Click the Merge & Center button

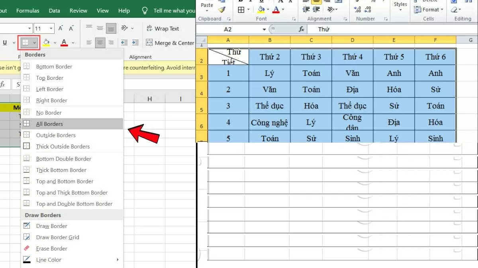coord(170,43)
